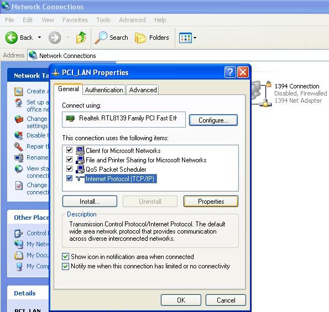Toggle Internet Protocol (TCP/IP) checkbox

click(69, 178)
